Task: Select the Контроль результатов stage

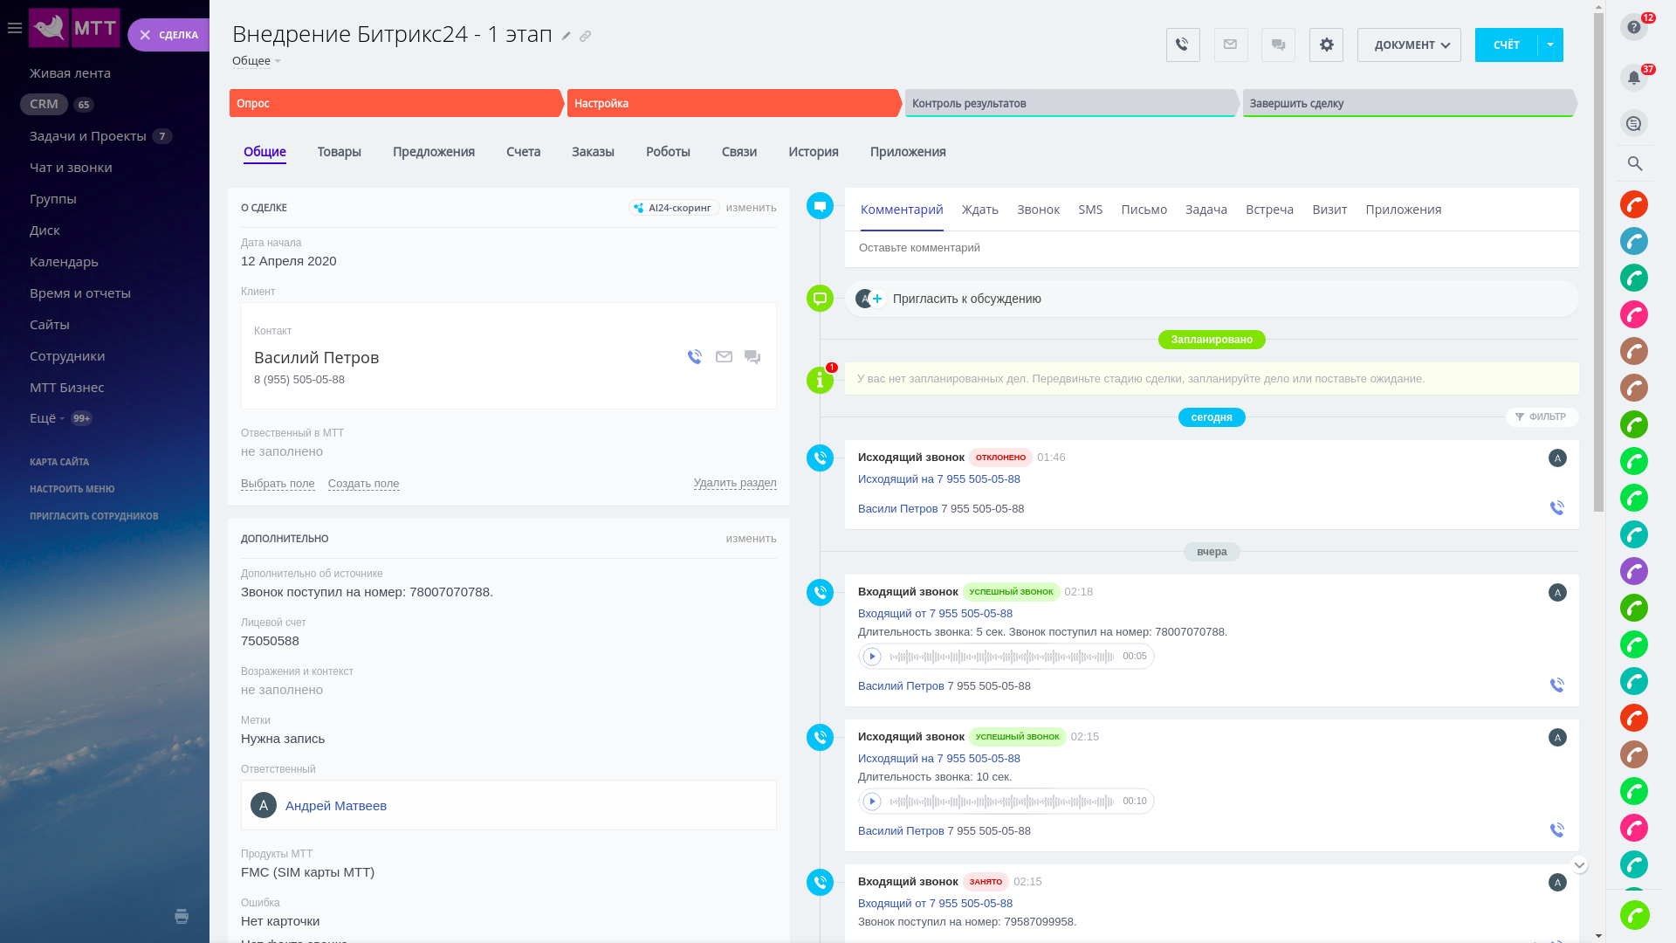Action: click(1071, 103)
